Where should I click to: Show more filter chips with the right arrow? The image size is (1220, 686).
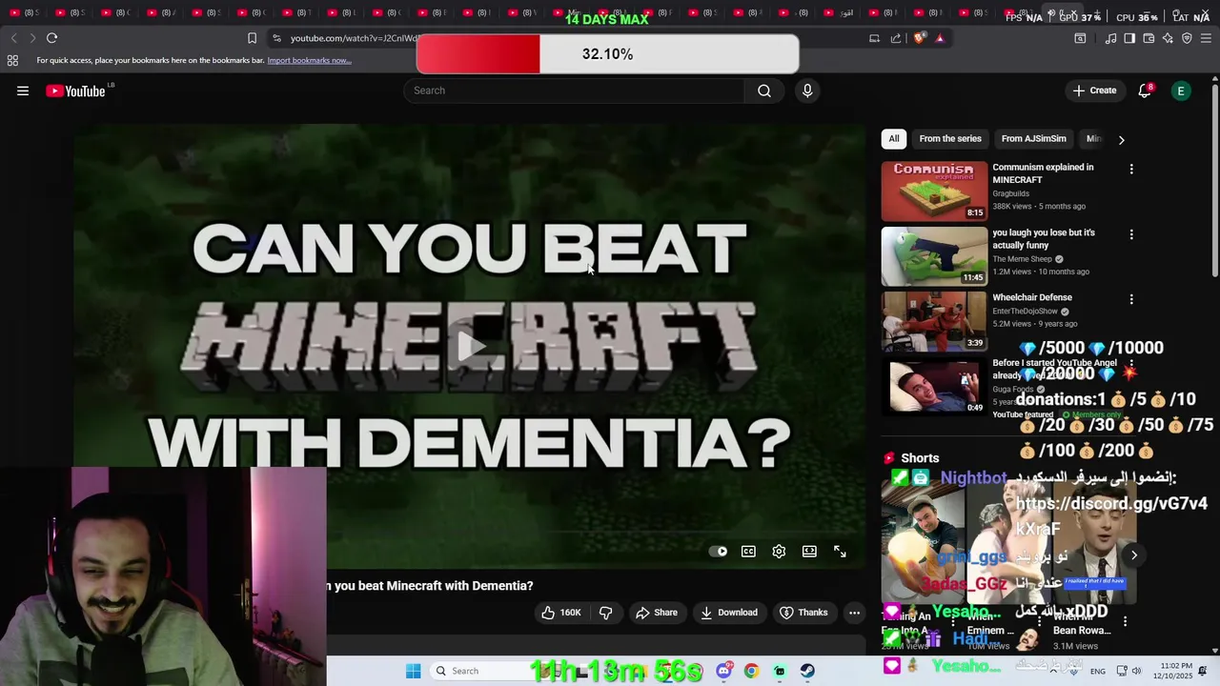tap(1121, 139)
